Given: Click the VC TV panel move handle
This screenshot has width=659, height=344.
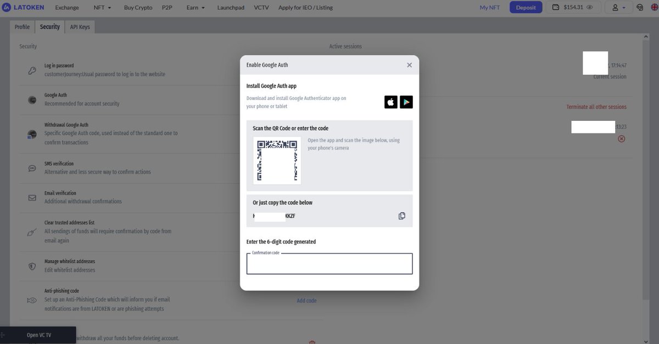Looking at the screenshot, I should [3, 335].
